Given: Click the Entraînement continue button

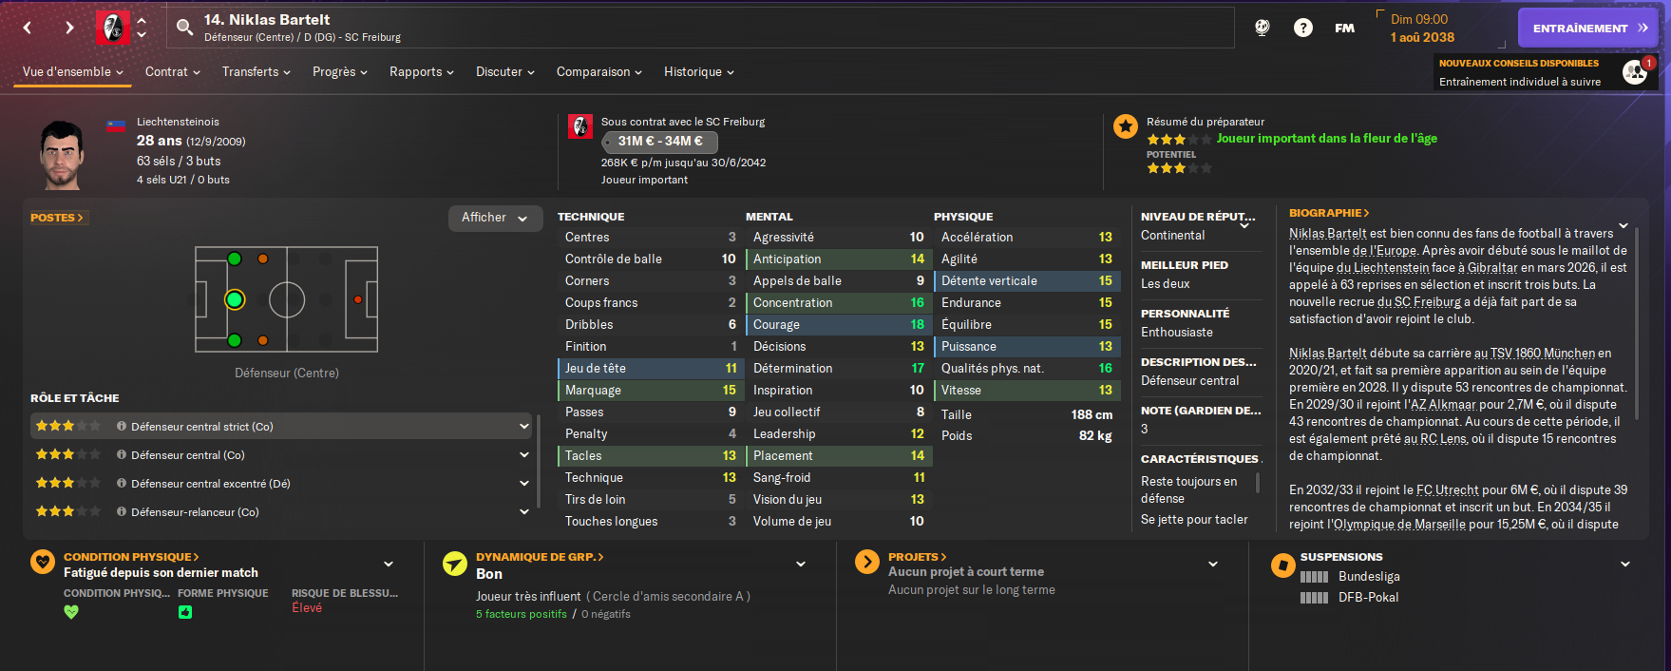Looking at the screenshot, I should [x=1587, y=28].
